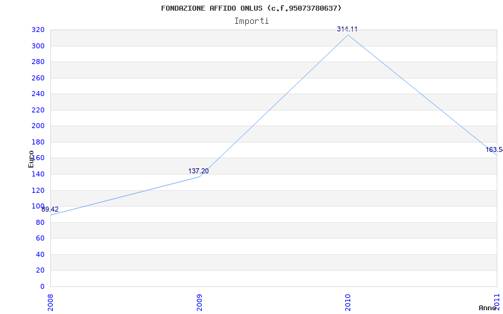
Task: Click the 200 y-axis value
Action: (38, 126)
